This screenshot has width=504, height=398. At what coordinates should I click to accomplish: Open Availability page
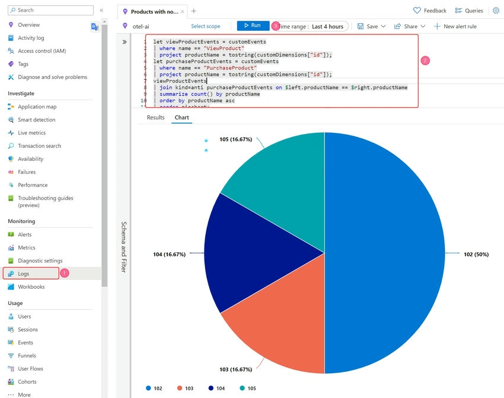(30, 159)
